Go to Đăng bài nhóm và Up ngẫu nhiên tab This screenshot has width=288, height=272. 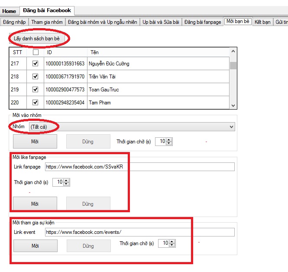(x=103, y=22)
